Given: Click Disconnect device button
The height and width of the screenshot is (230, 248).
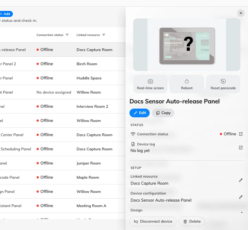Looking at the screenshot, I should pos(153,221).
